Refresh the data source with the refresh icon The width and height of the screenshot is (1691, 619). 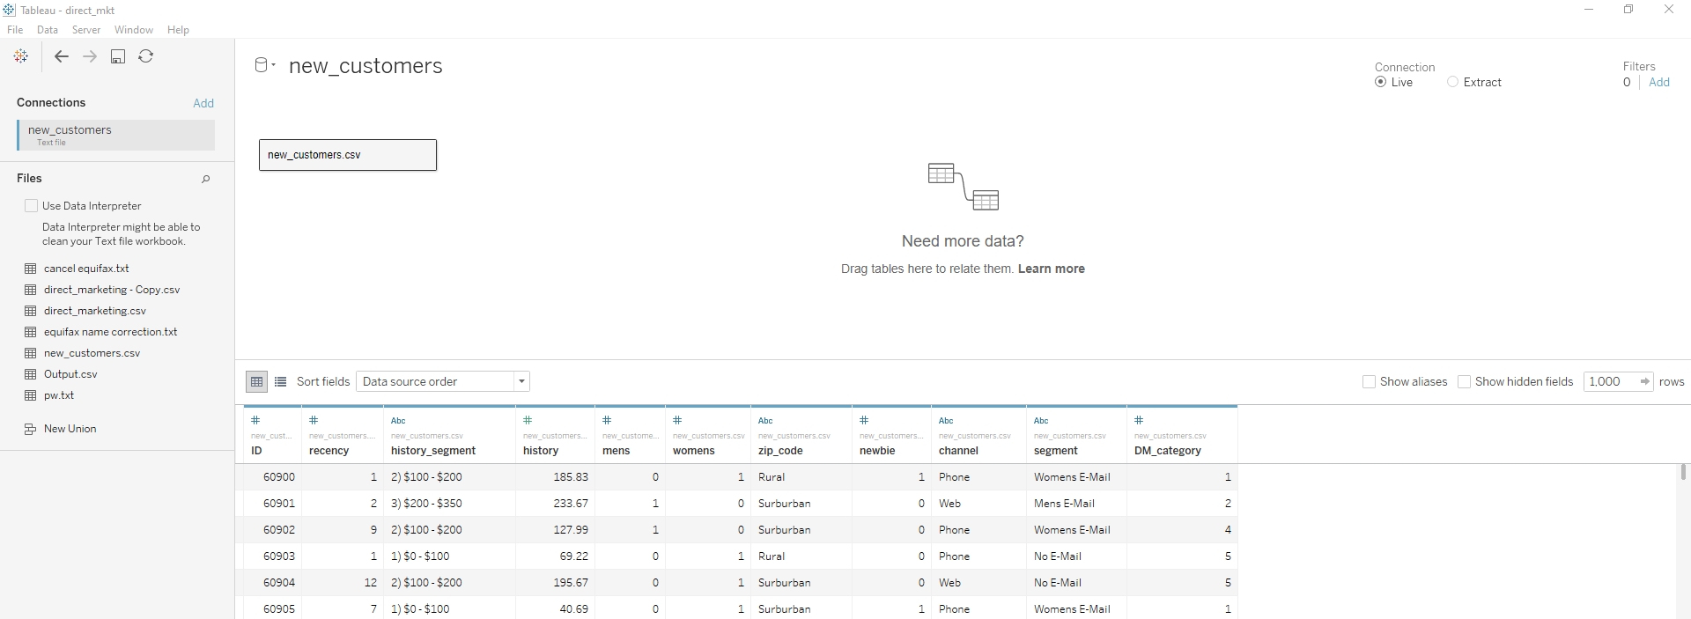pyautogui.click(x=146, y=56)
